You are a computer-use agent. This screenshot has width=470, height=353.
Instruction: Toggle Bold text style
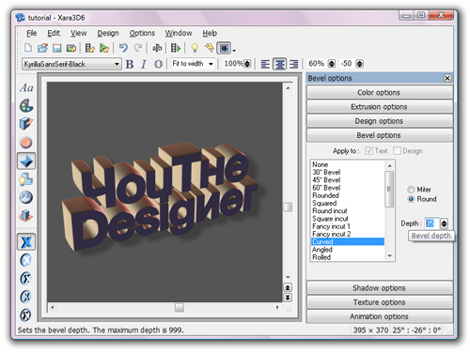[x=130, y=64]
